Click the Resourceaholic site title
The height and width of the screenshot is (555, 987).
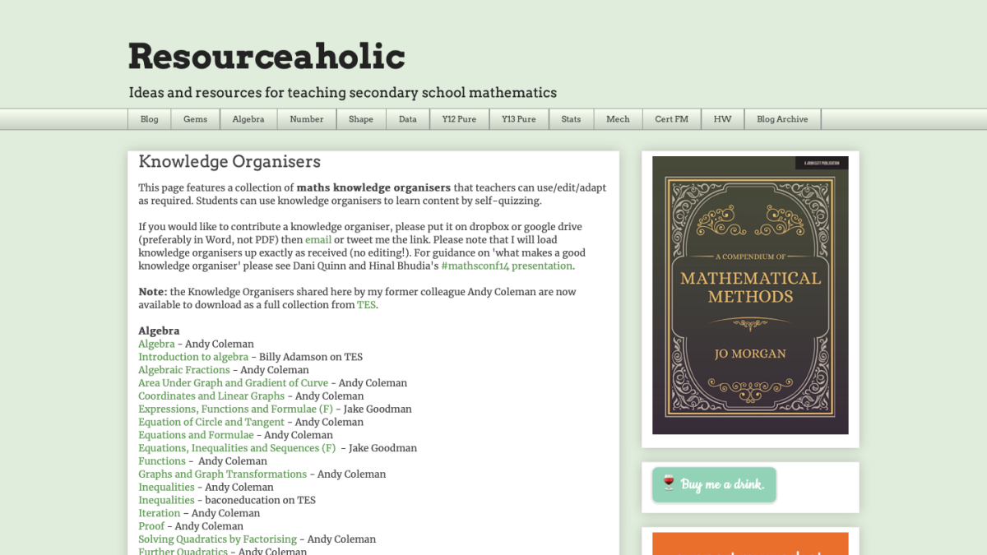point(265,56)
